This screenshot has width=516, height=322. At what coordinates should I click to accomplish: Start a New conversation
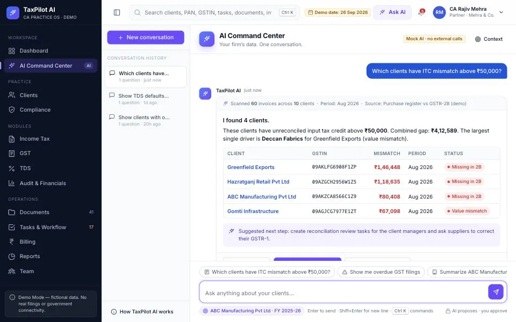click(146, 38)
